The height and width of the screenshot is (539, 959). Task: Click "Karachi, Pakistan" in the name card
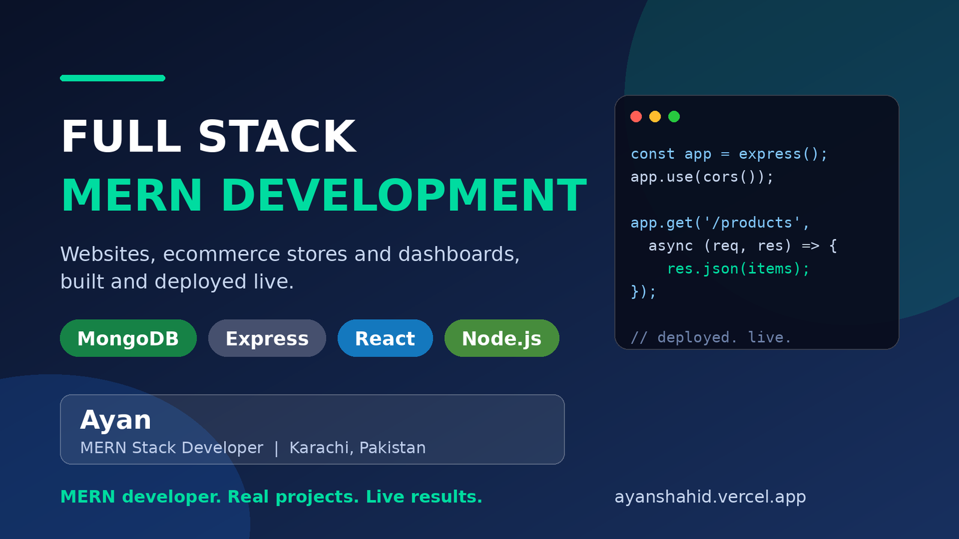(x=357, y=448)
